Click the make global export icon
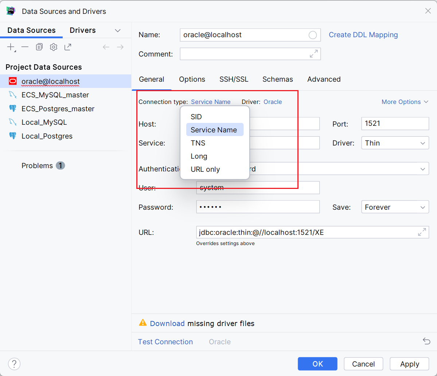This screenshot has width=437, height=376. click(x=68, y=47)
